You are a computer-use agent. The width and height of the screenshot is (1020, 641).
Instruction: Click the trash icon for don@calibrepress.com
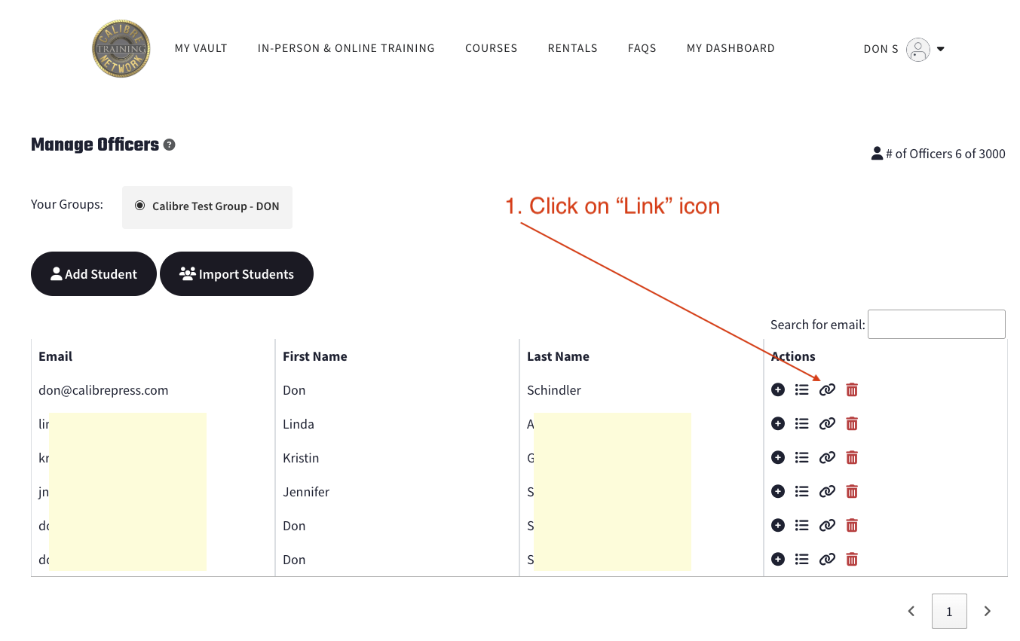tap(852, 389)
